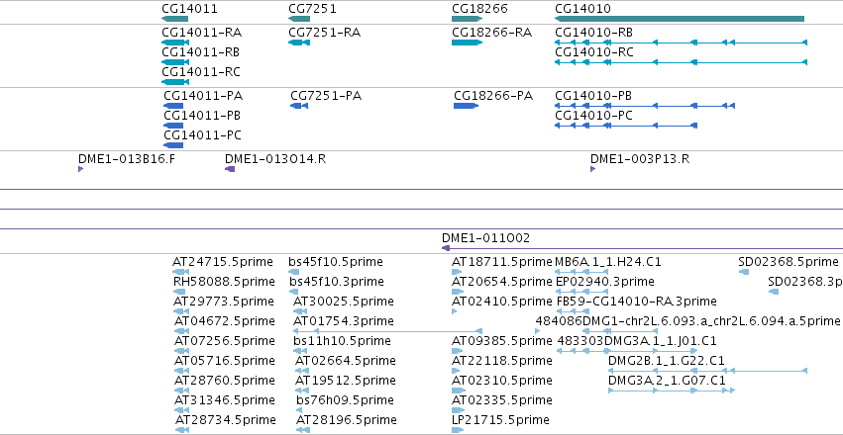Click the CG18266-RA transcript glyph
Viewport: 843px width, 435px height.
[x=468, y=42]
